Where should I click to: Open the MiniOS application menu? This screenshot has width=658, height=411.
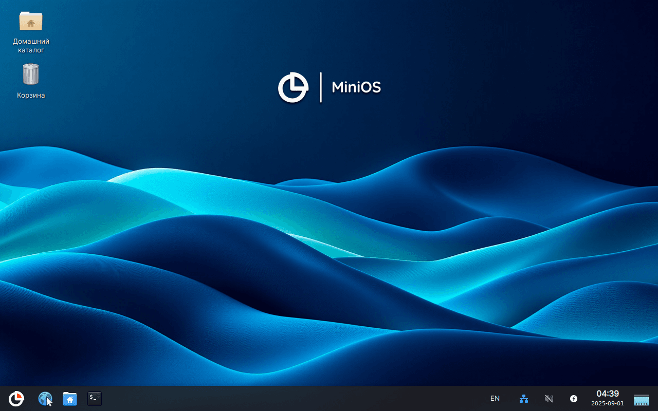coord(16,399)
